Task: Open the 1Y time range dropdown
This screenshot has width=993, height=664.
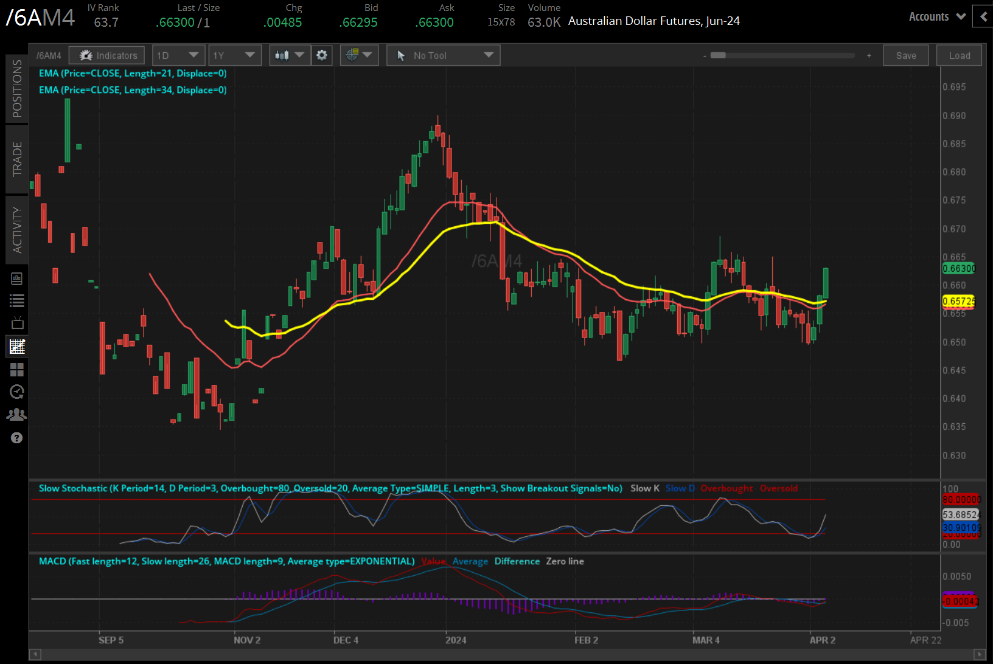Action: 234,55
